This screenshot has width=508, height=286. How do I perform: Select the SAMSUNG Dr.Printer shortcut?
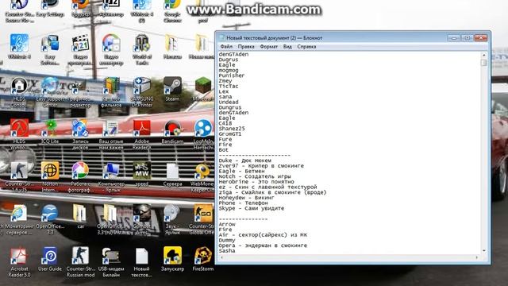tap(142, 92)
